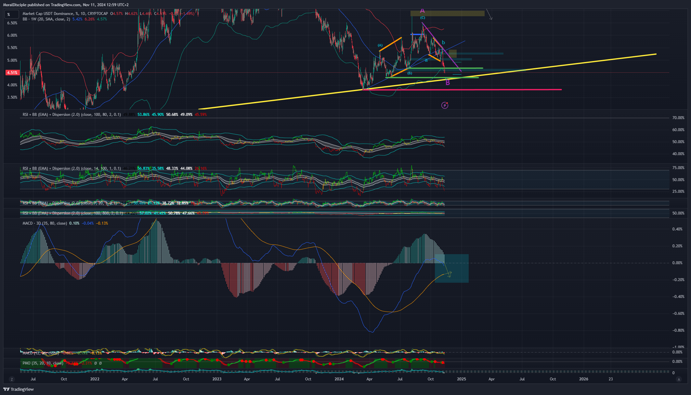Click the 2023 time axis label
The image size is (691, 395).
click(x=217, y=379)
